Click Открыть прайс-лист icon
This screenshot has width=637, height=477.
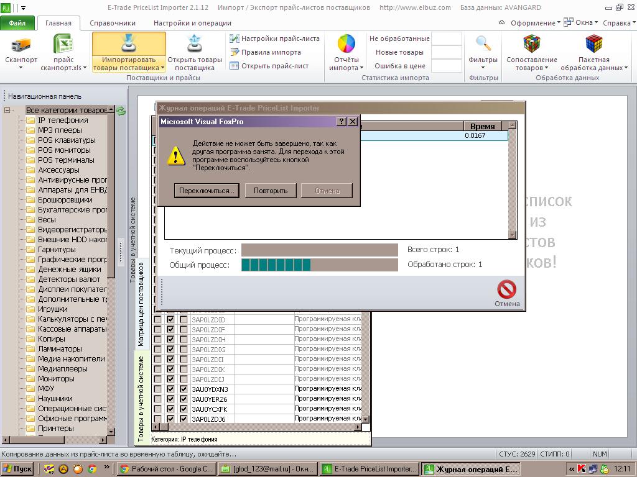coord(234,66)
